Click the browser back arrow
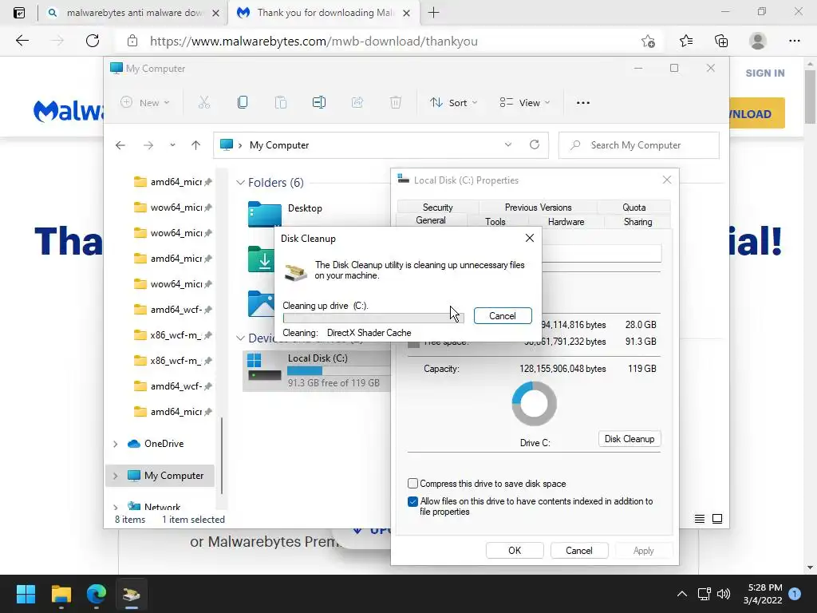 22,41
